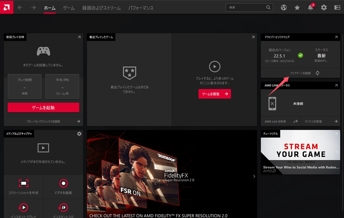Click ビデオを録画 record icon
This screenshot has width=344, height=218.
[63, 183]
